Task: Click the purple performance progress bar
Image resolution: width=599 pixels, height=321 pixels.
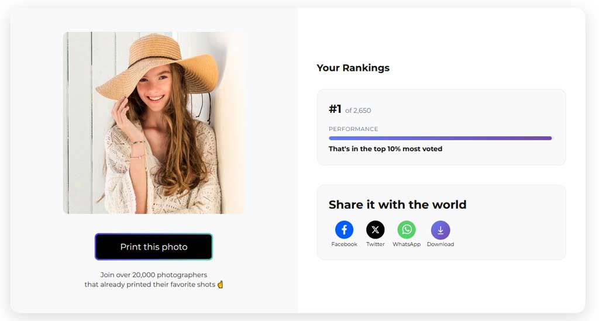Action: point(440,139)
